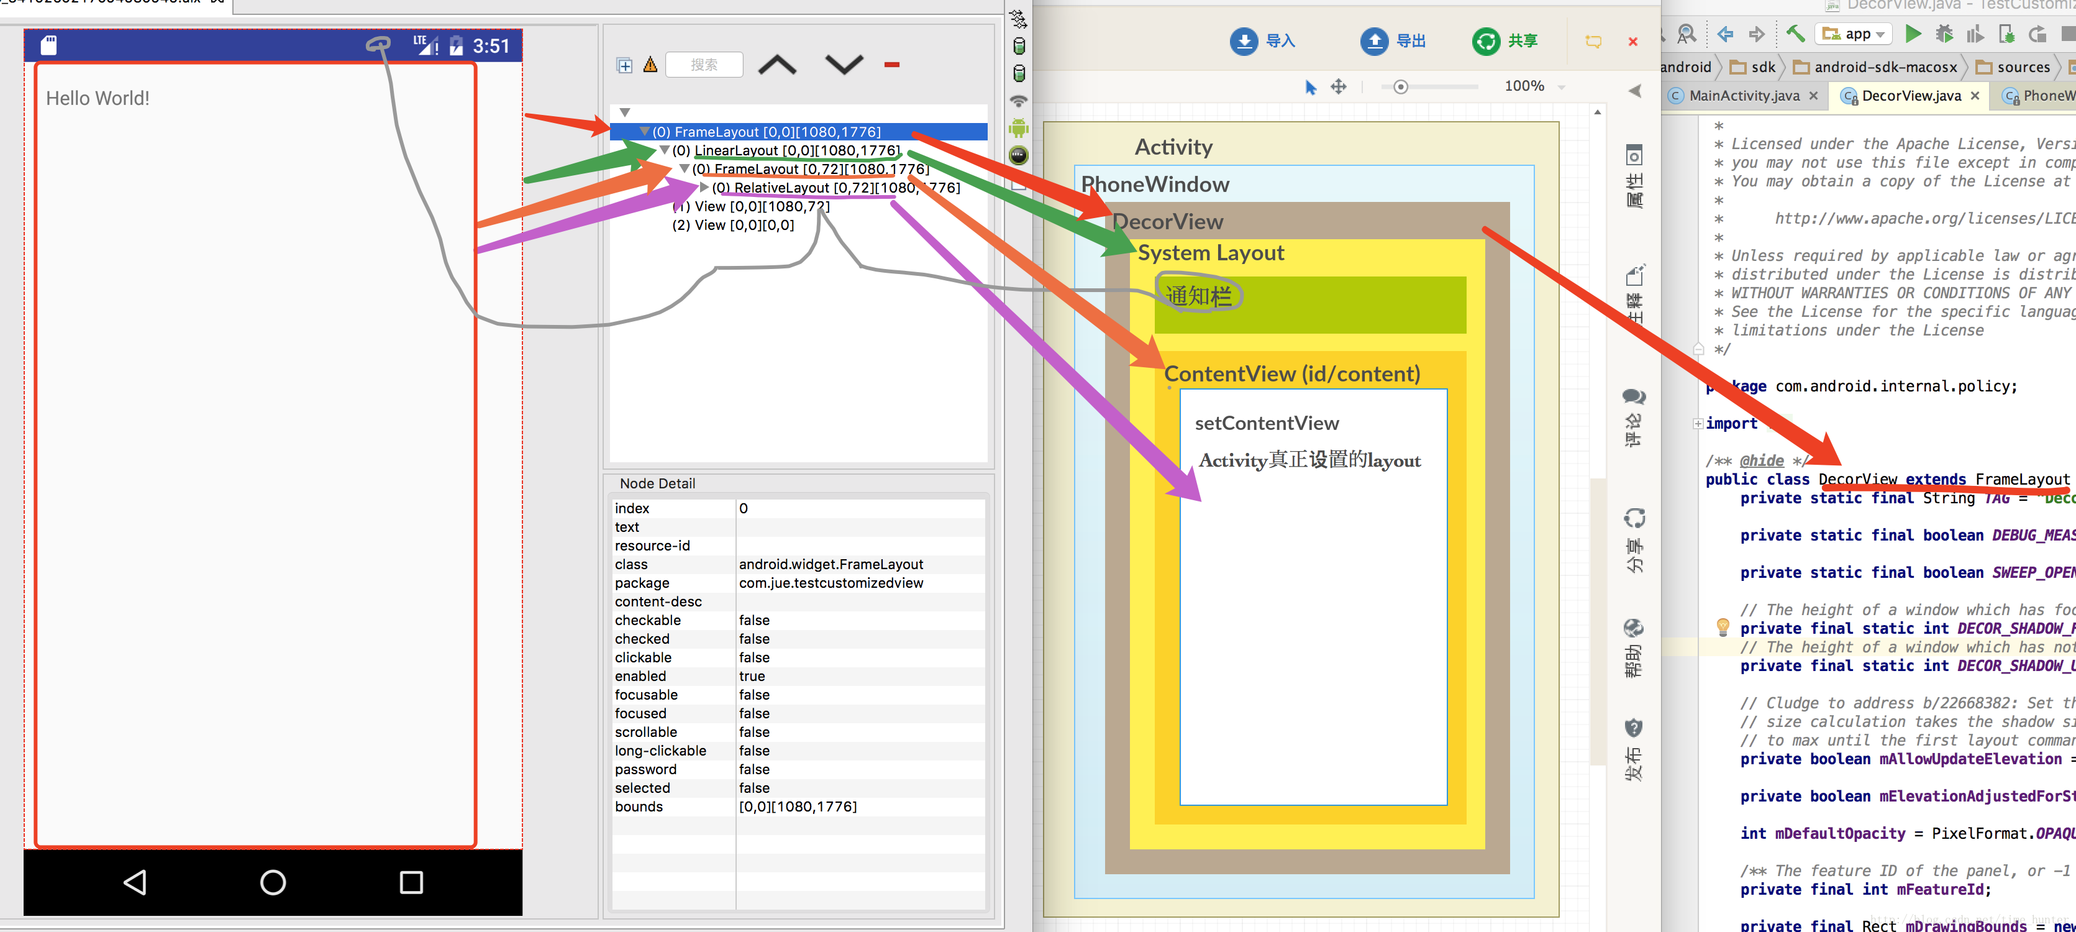
Task: Open the 帮助 help side tab
Action: click(1634, 648)
